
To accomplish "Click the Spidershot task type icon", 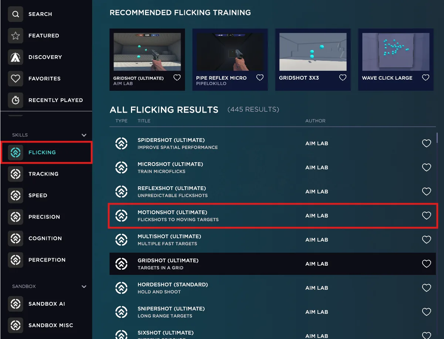I will [x=121, y=143].
